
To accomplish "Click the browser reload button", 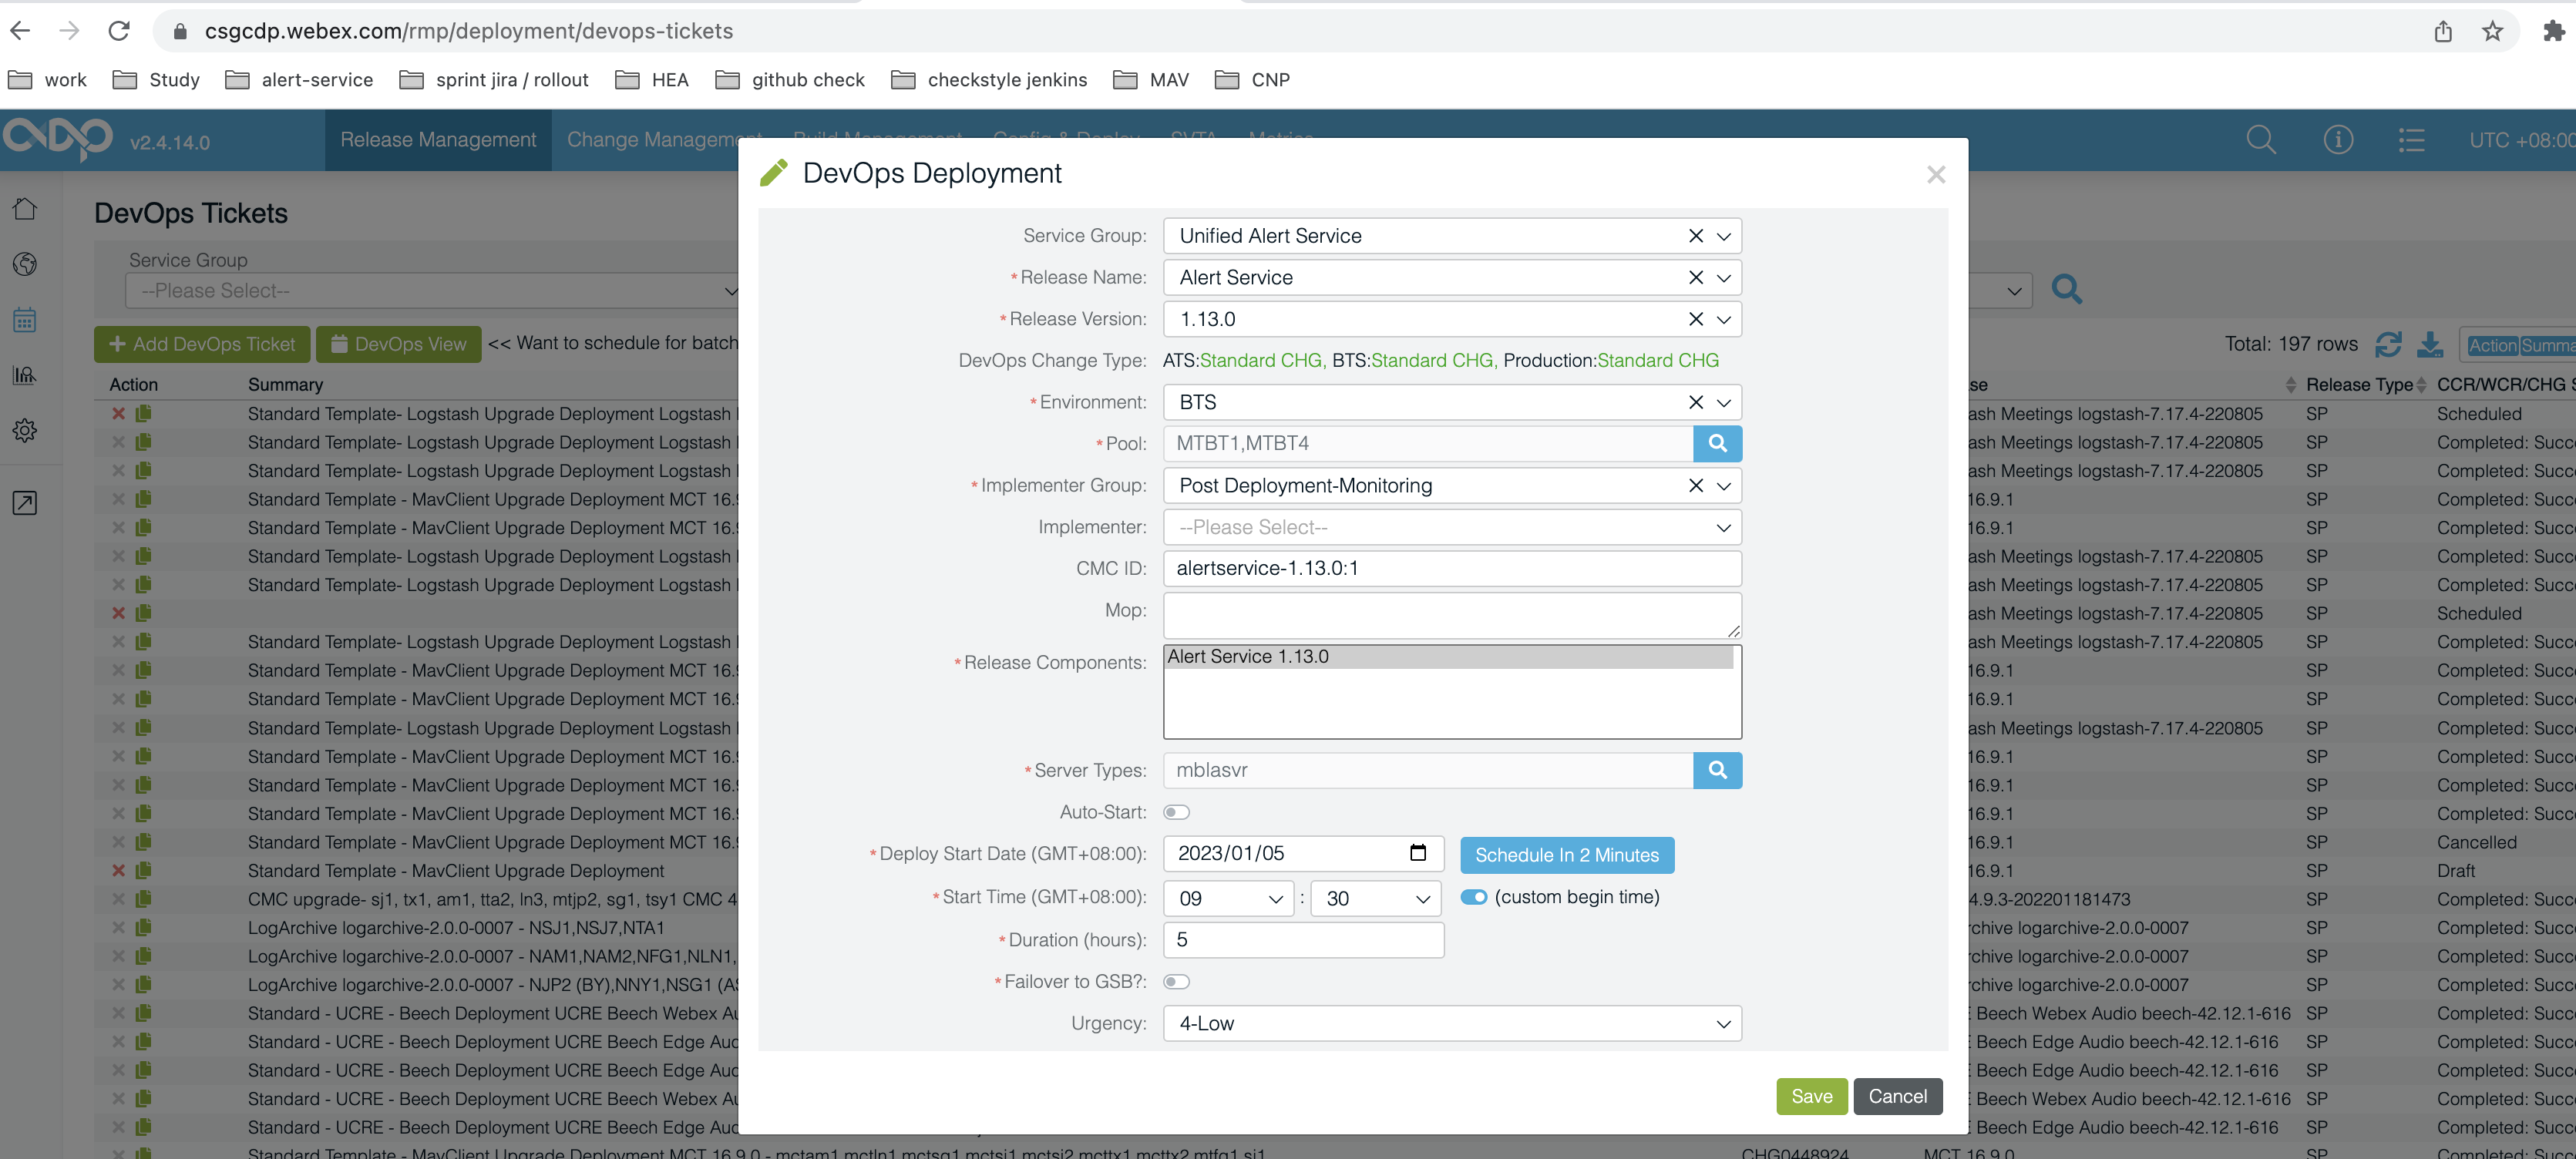I will pos(119,31).
